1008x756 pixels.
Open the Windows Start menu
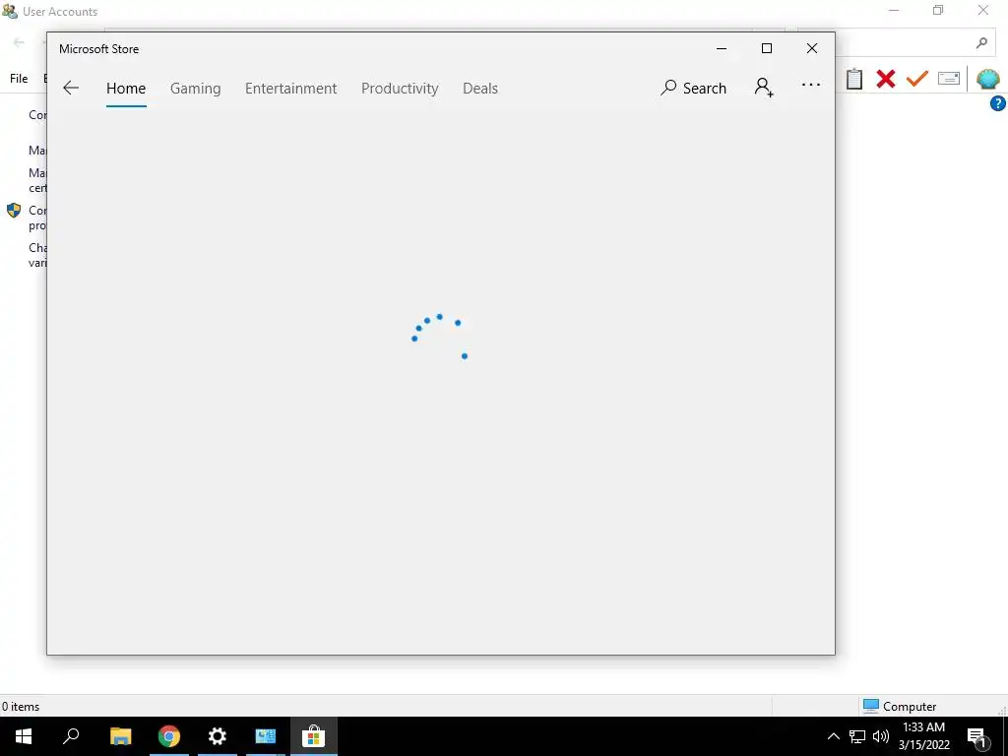pos(24,736)
